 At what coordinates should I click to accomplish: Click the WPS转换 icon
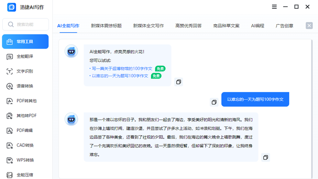click(10, 160)
